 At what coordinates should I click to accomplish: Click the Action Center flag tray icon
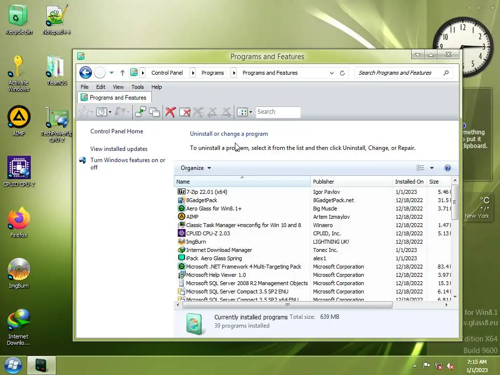(x=426, y=366)
